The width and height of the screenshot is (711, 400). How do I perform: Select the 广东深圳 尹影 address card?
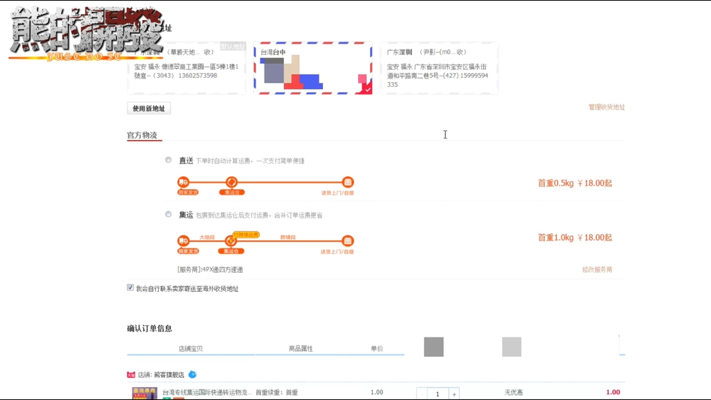(439, 68)
